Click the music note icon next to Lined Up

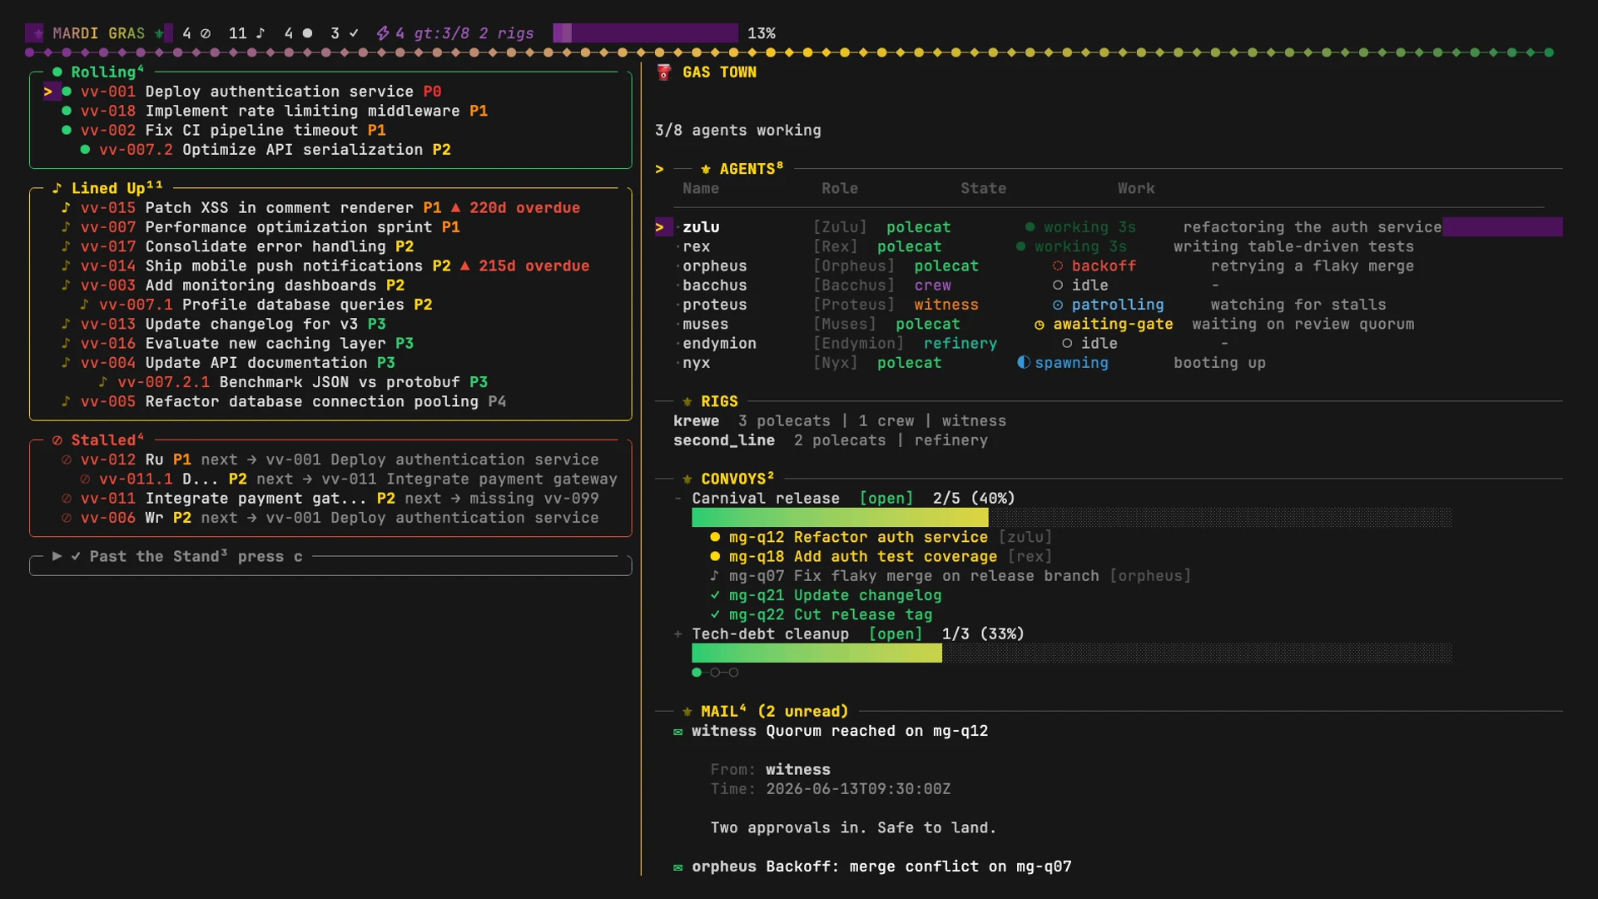[x=57, y=188]
